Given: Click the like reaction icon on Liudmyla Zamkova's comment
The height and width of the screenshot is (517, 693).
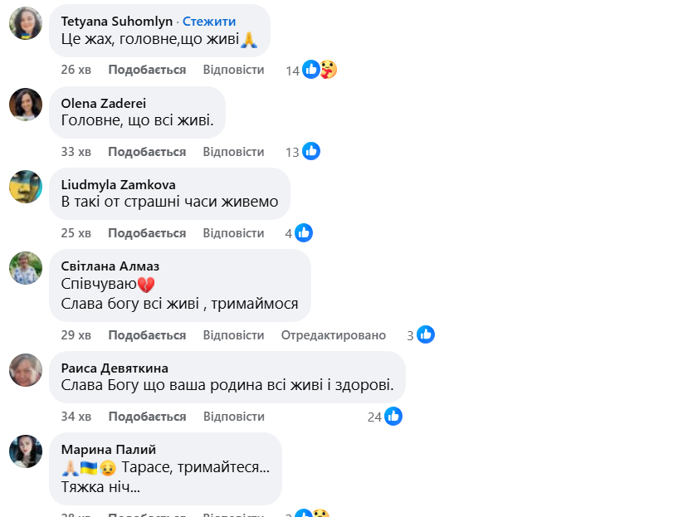Looking at the screenshot, I should point(304,233).
